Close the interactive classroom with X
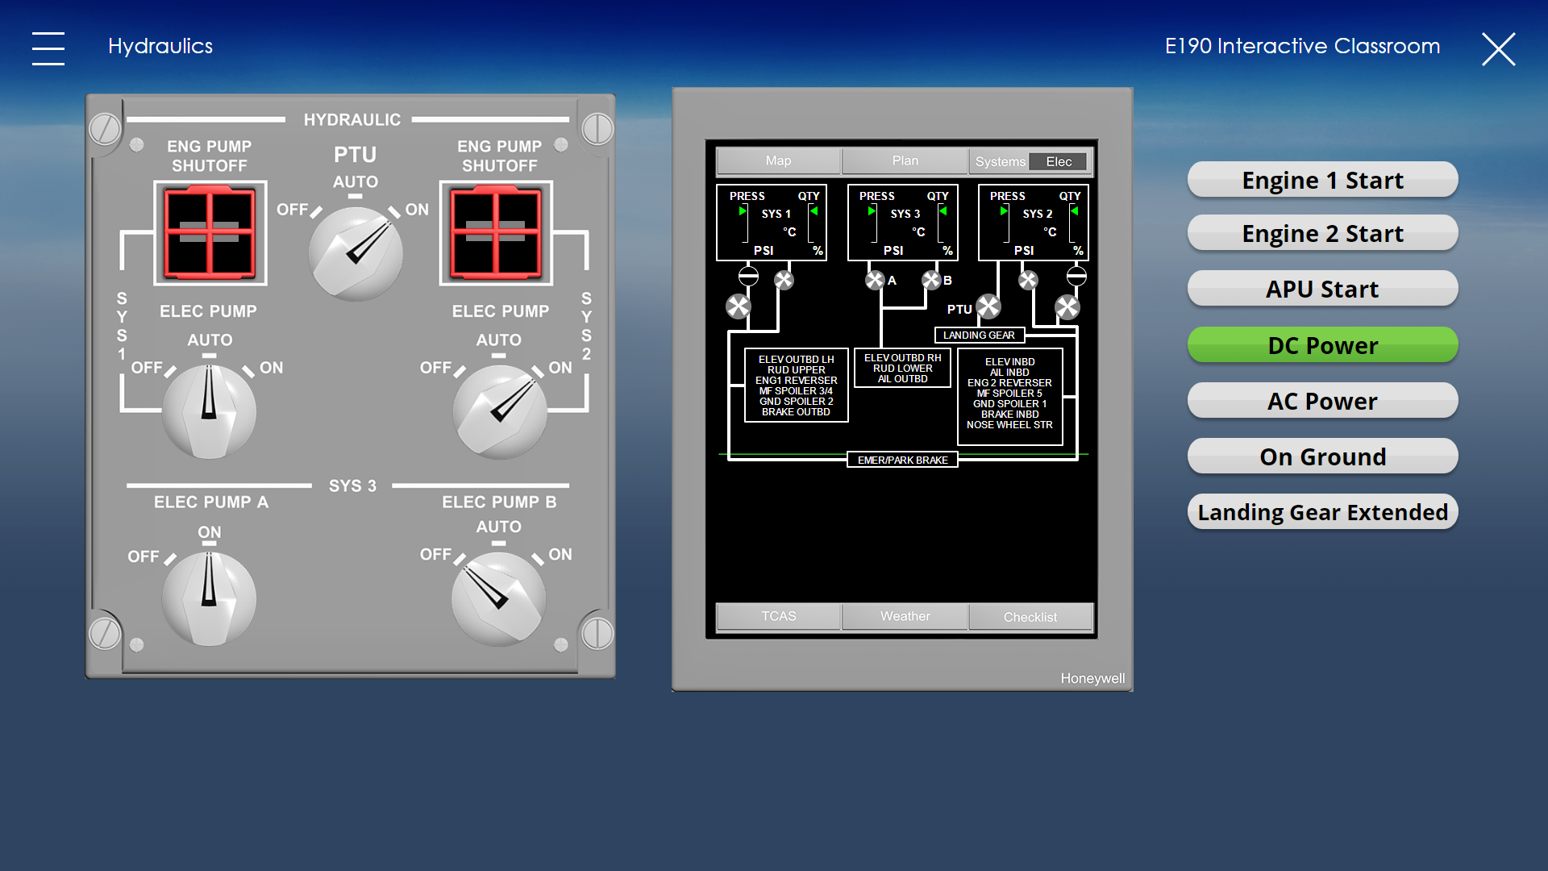 1499,48
